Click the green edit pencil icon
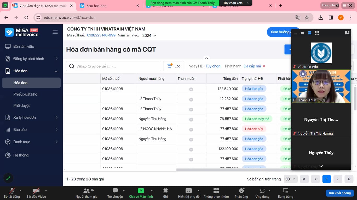The width and height of the screenshot is (357, 200). click(x=8, y=178)
